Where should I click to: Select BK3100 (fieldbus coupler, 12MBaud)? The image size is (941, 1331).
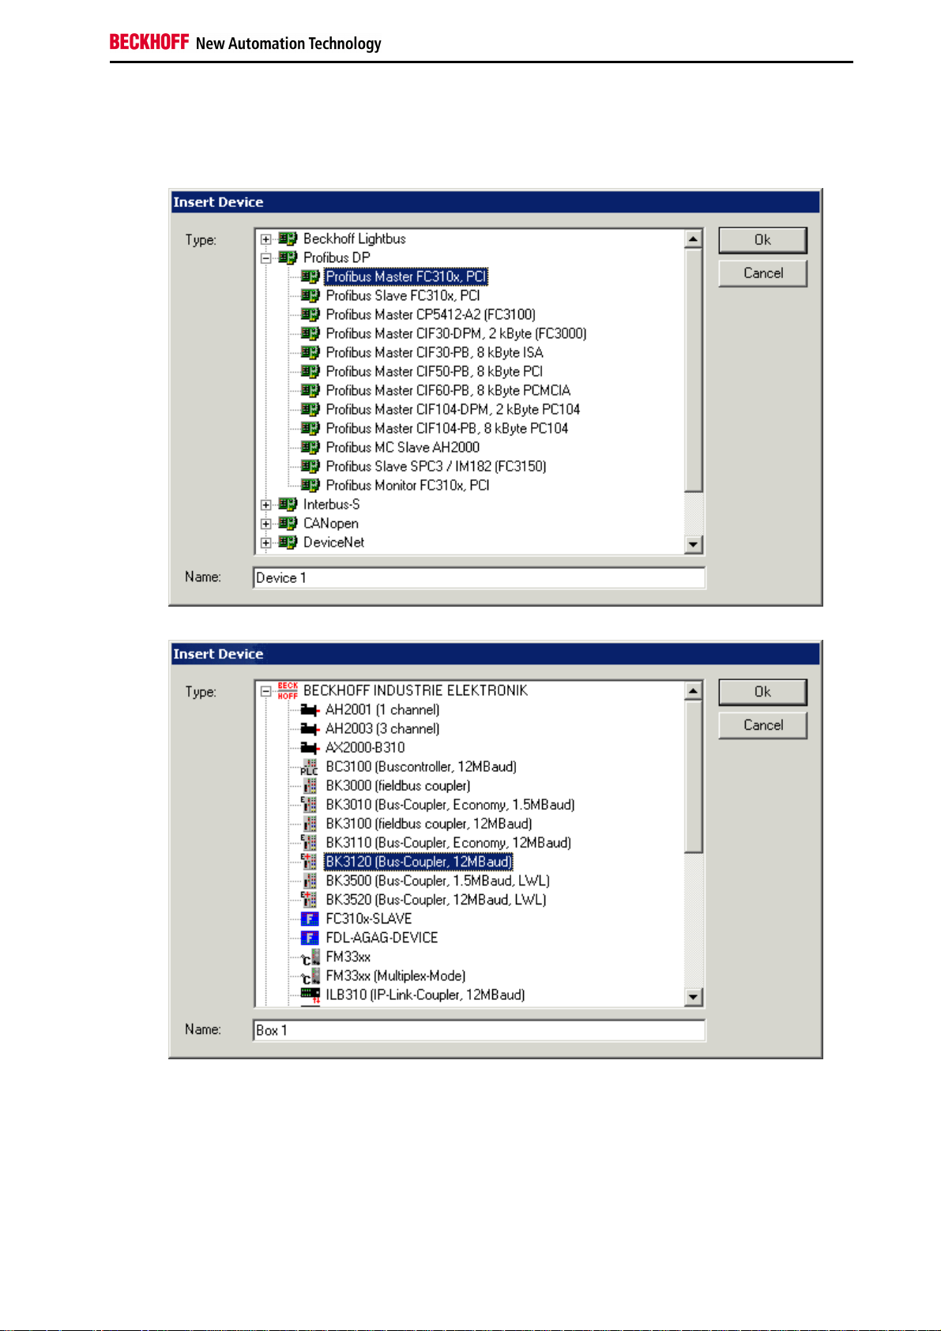(429, 824)
